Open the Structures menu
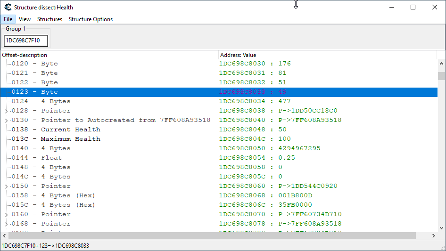Screen dimensions: 446x251 [x=50, y=19]
